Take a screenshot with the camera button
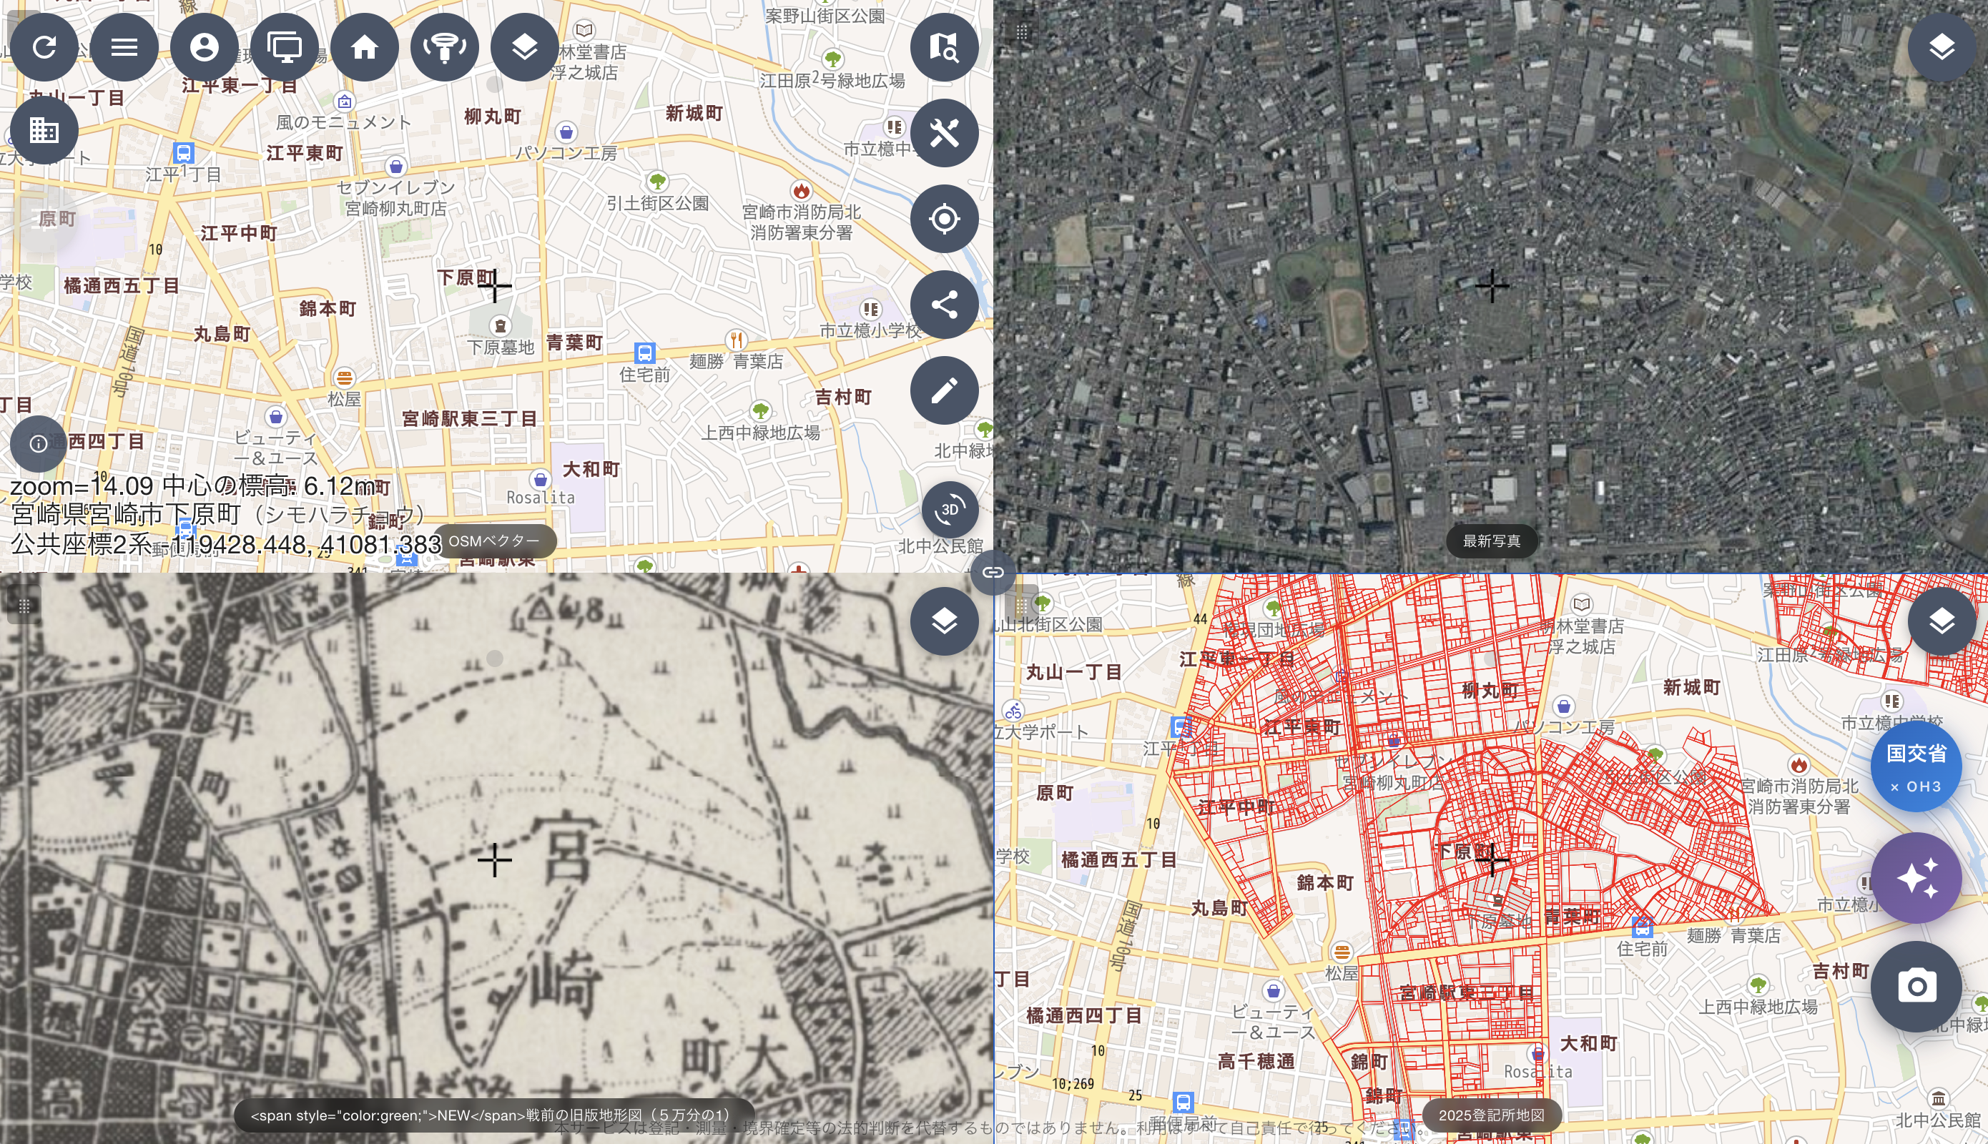This screenshot has width=1988, height=1144. (x=1916, y=986)
